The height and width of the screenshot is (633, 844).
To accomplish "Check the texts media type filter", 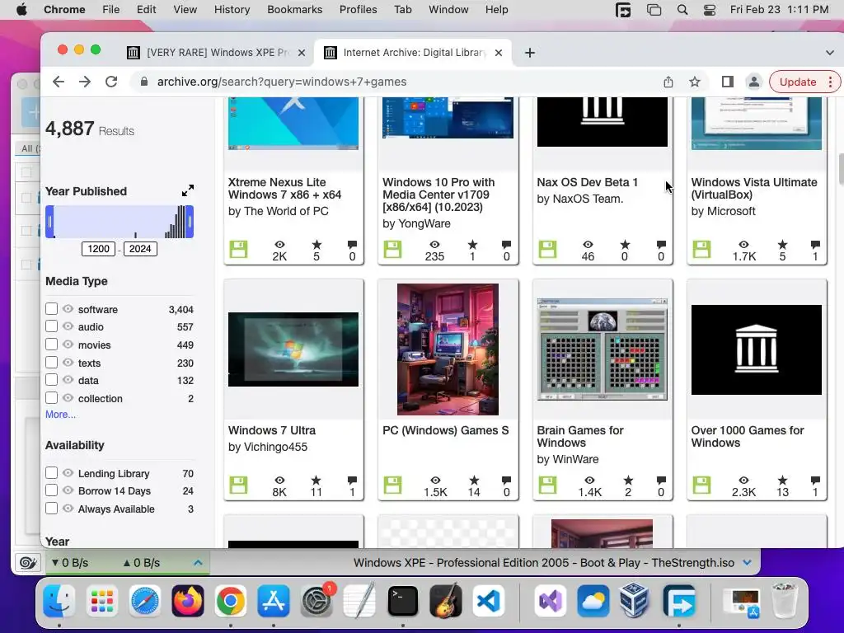I will [51, 363].
